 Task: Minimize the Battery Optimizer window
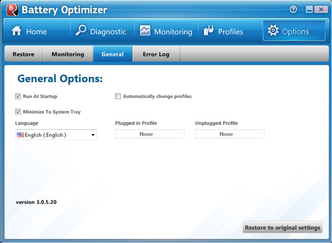click(x=309, y=9)
